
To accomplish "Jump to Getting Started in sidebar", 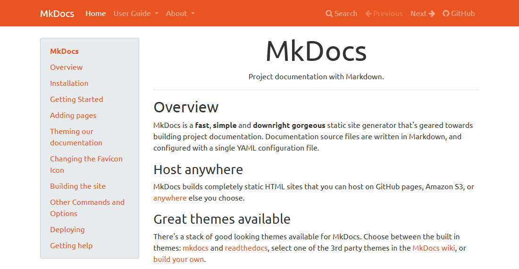I will (76, 99).
